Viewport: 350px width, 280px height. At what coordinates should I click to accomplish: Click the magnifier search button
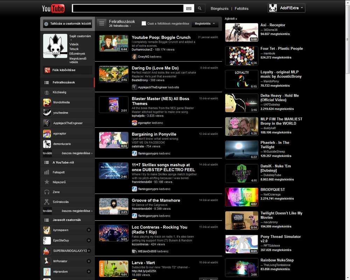click(x=199, y=8)
